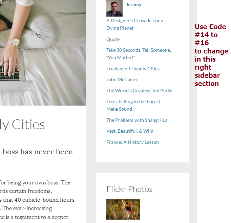Open the Freelance-Friendly Cities sidebar link
231x223 pixels.
point(133,69)
